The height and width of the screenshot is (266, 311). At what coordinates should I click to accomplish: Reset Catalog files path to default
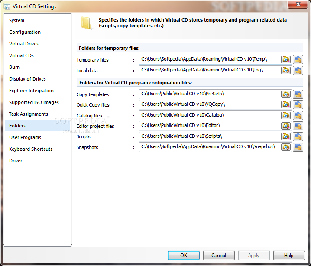[298, 115]
